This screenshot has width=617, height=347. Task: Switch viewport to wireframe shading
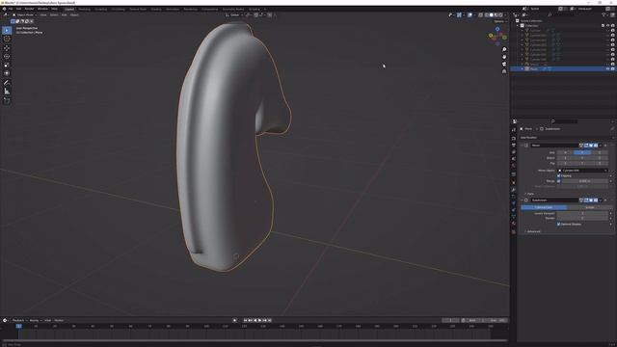(486, 15)
